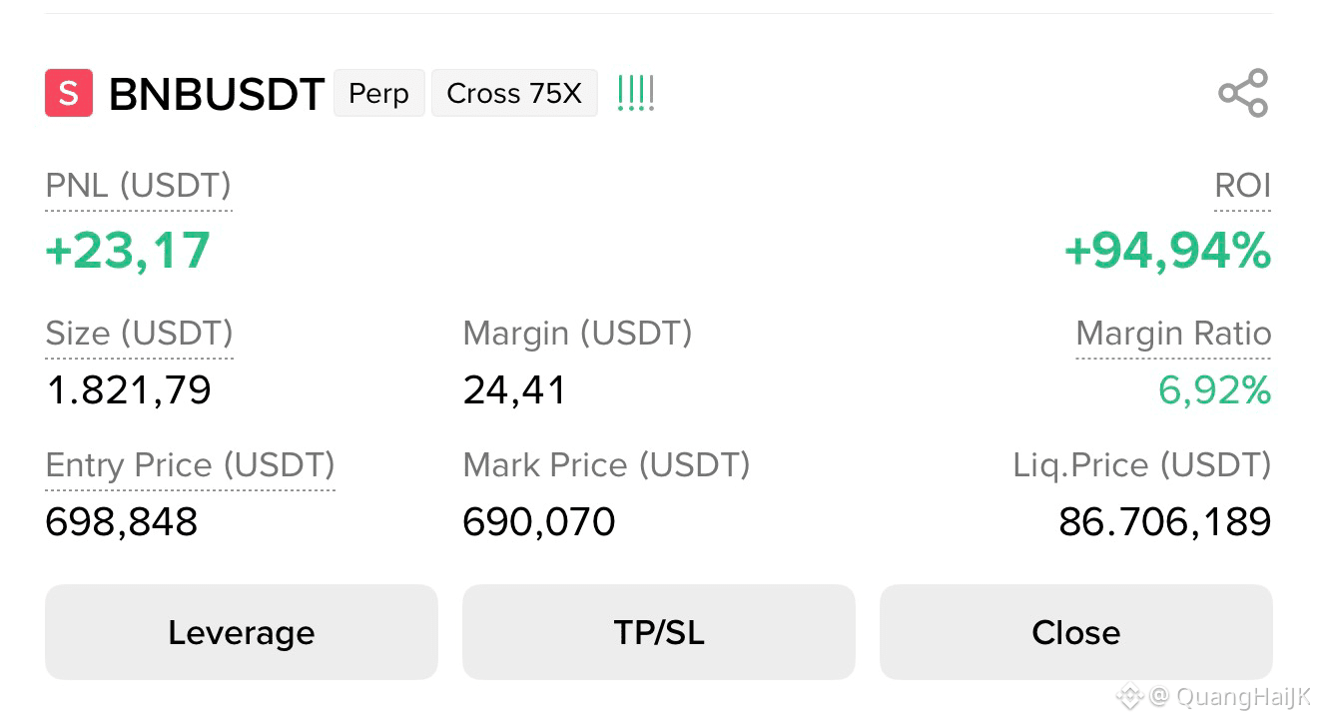
Task: Tap the 6,92% margin ratio value
Action: tap(1215, 389)
